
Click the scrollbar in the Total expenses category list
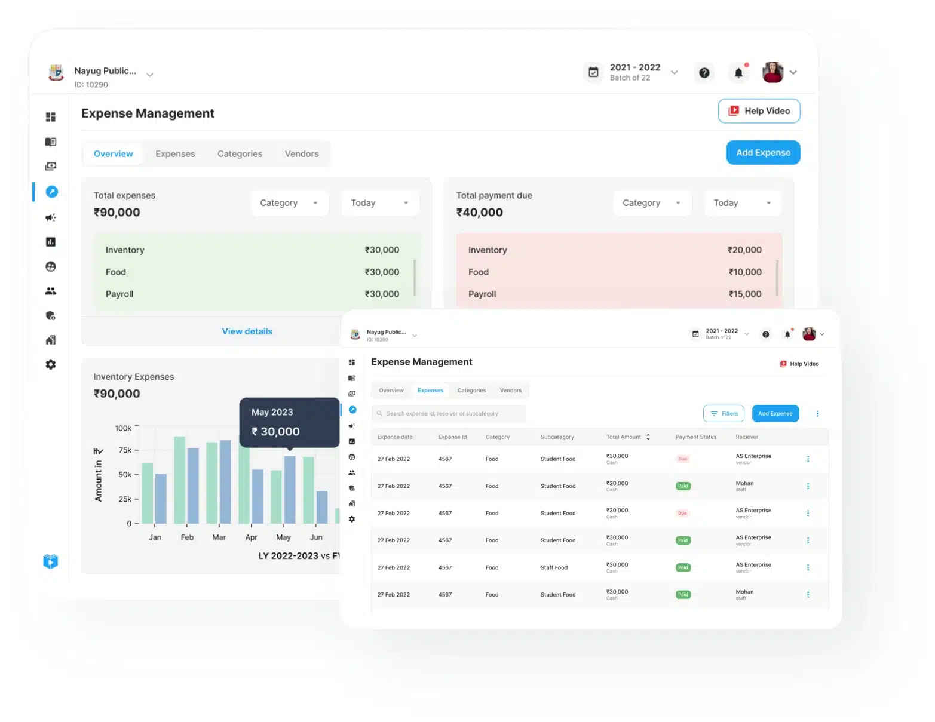click(415, 278)
